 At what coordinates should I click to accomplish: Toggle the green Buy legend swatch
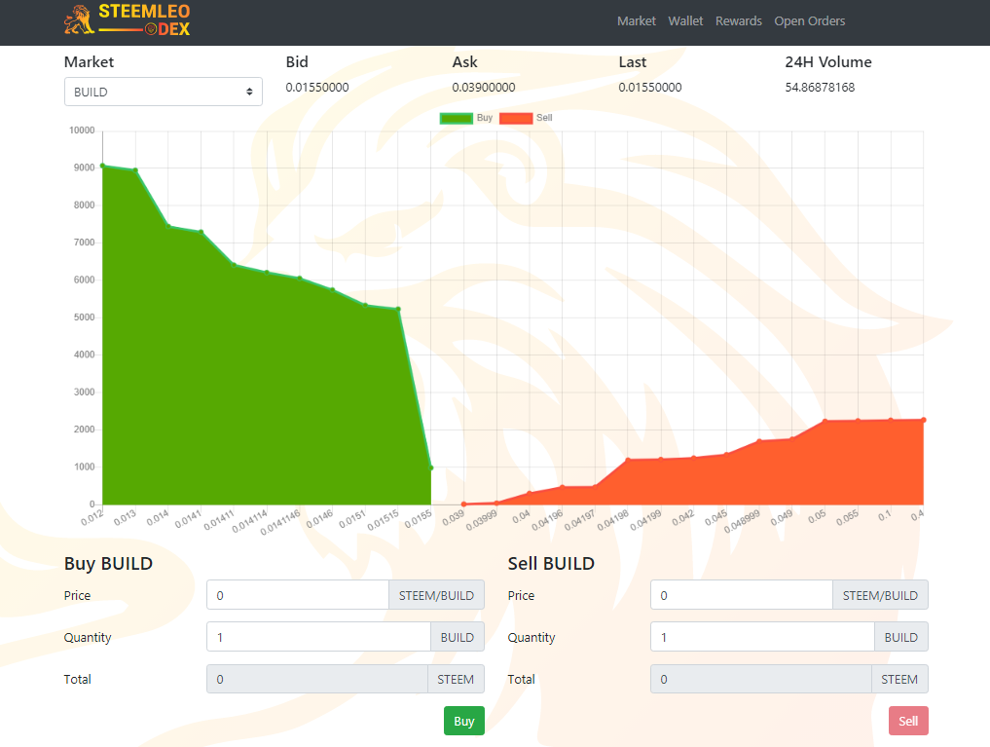(456, 118)
